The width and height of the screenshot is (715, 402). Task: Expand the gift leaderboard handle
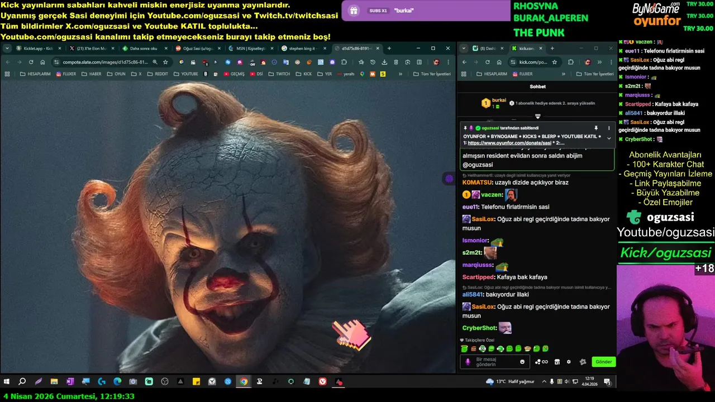(538, 117)
